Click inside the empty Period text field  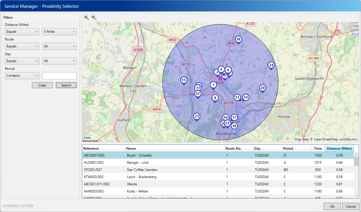59,76
